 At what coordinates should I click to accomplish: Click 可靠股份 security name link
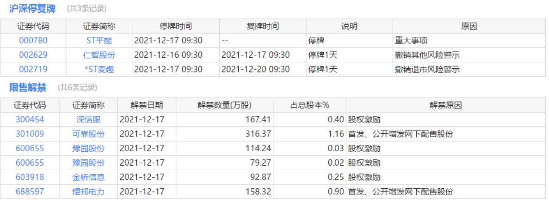pyautogui.click(x=88, y=134)
